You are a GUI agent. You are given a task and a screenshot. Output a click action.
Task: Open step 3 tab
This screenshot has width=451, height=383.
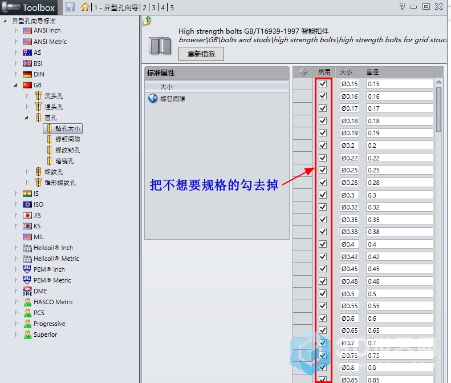coord(153,7)
